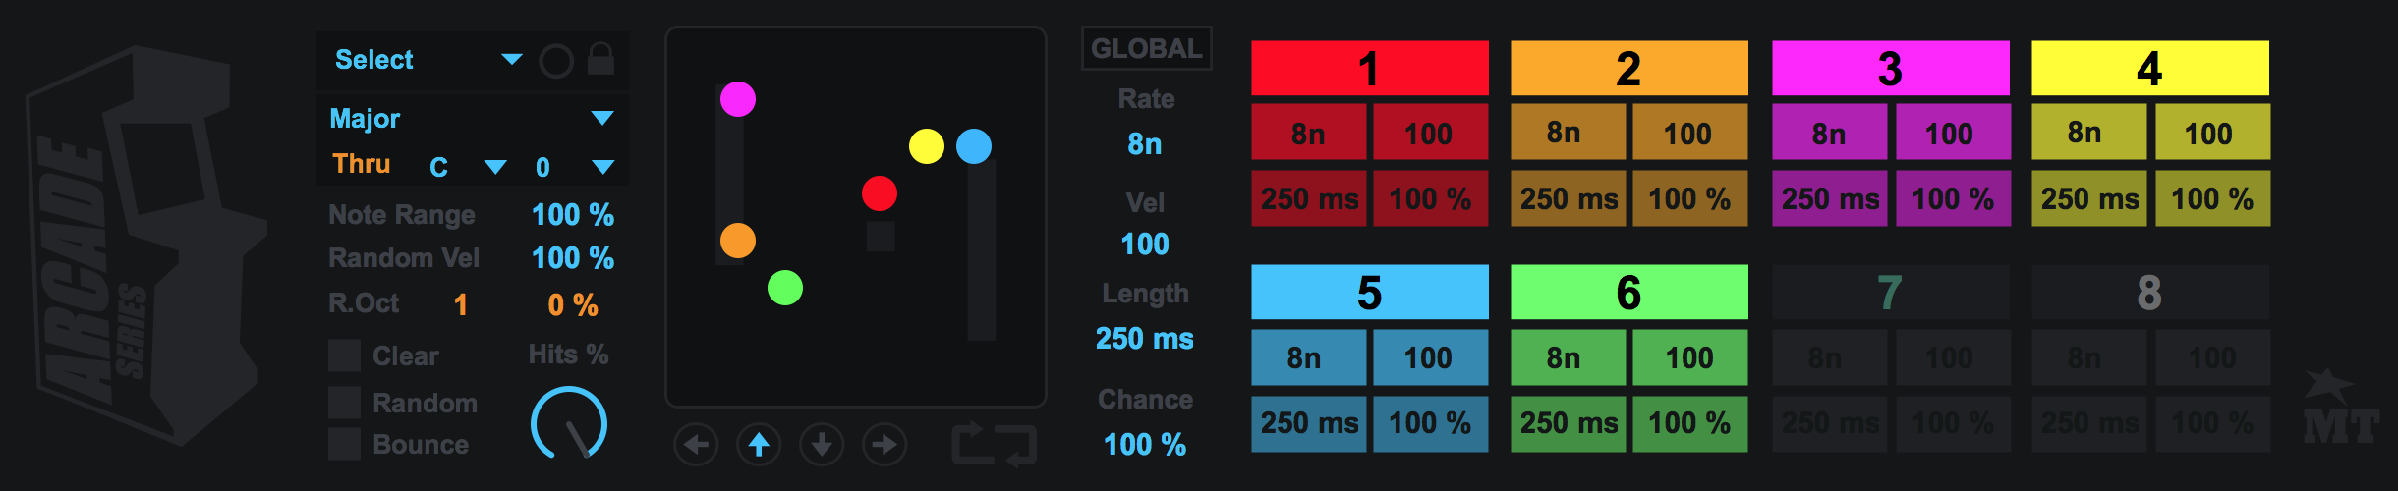Select the red ball 1 header
The image size is (2398, 491).
[1369, 69]
